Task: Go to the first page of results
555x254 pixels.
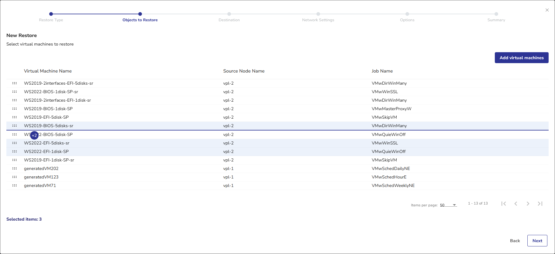Action: click(504, 204)
